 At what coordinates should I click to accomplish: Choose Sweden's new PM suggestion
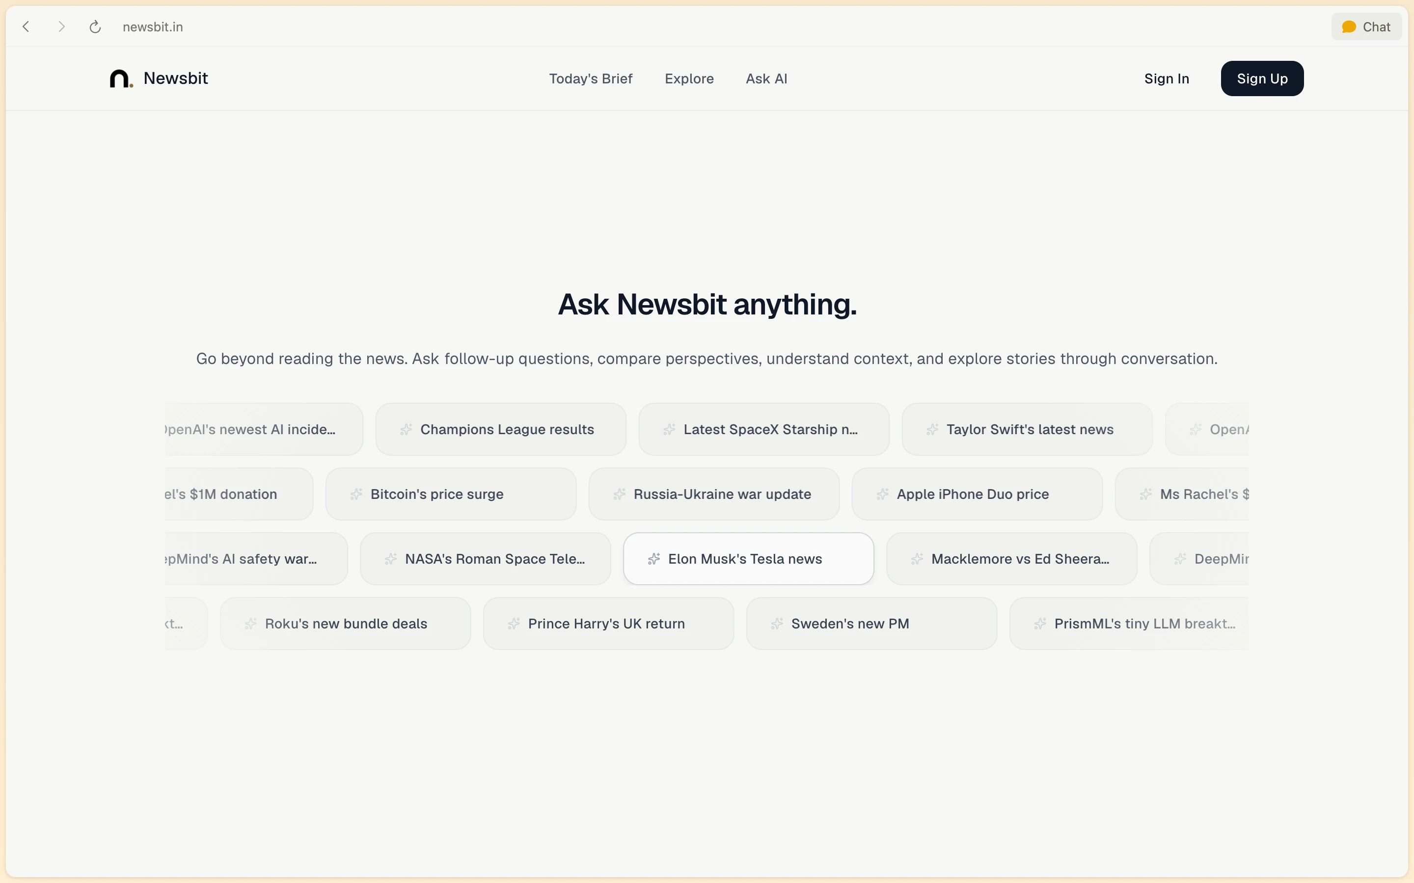[x=871, y=623]
